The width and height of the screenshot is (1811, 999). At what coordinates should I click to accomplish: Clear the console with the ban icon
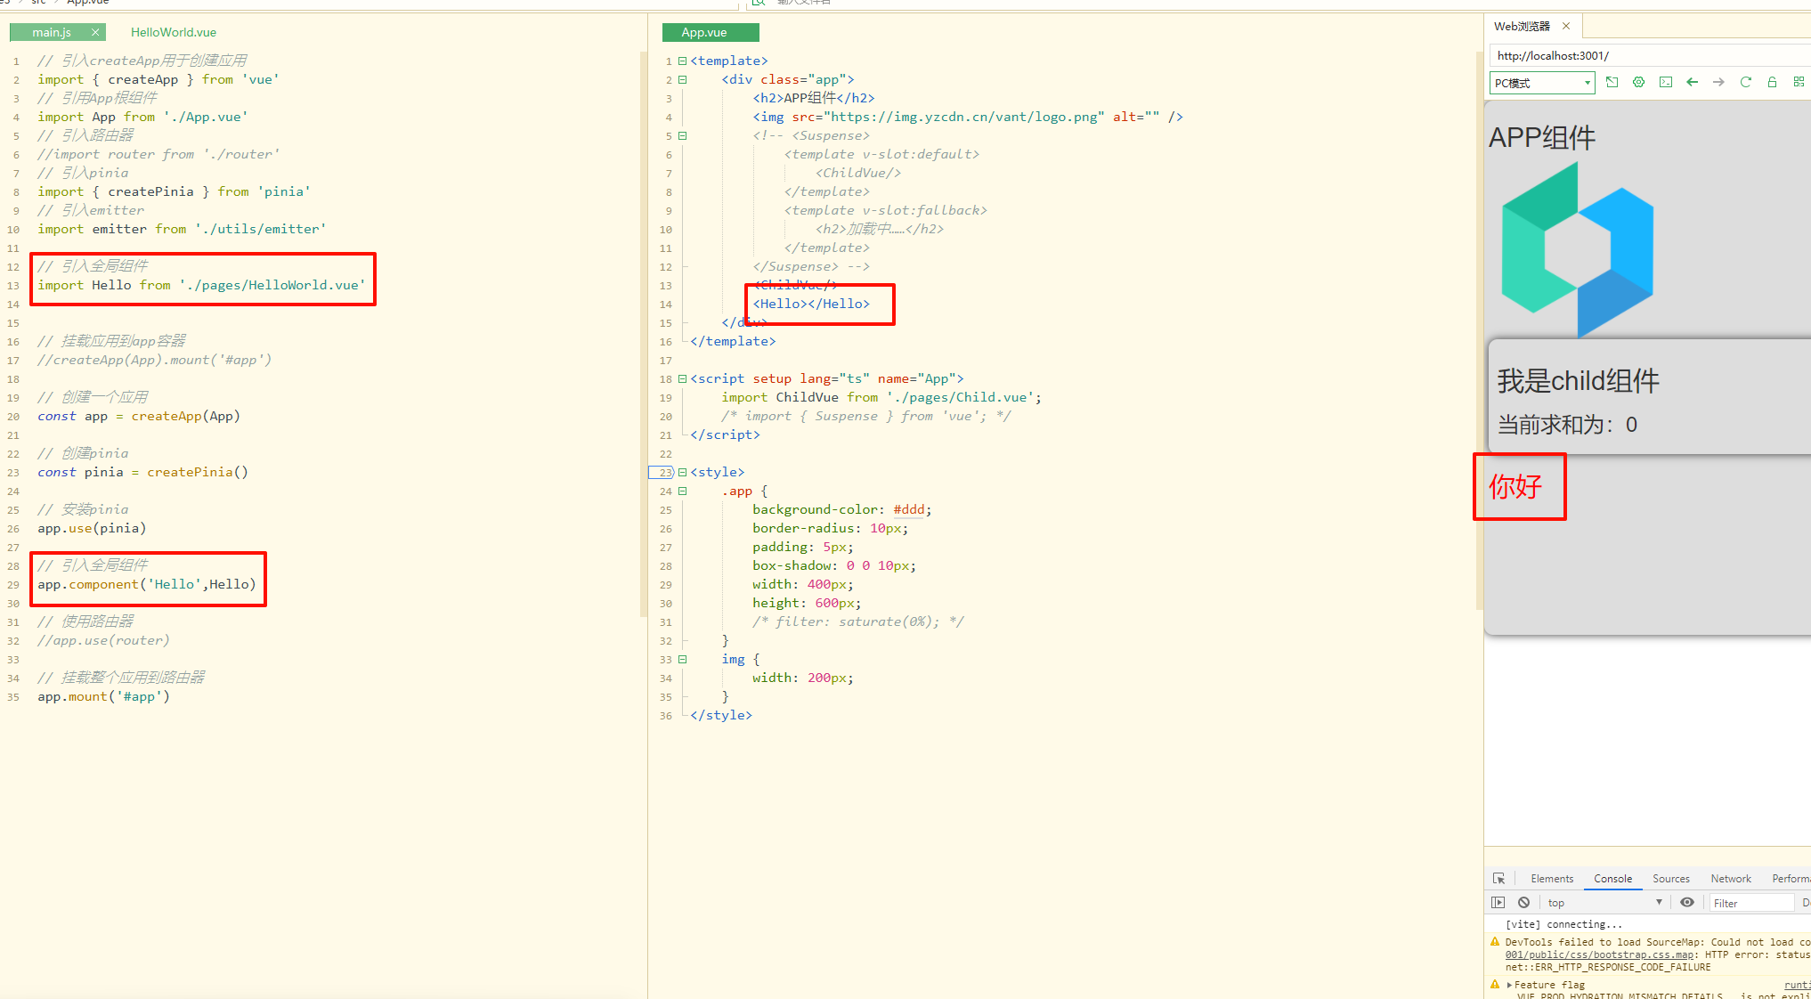pos(1523,902)
